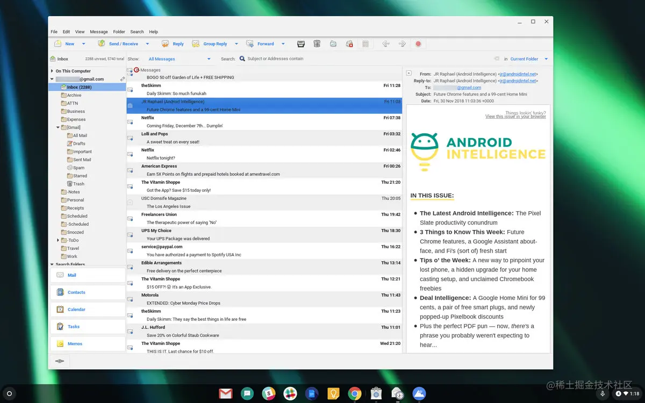Switch to the Memos view
This screenshot has width=645, height=403.
[x=88, y=344]
